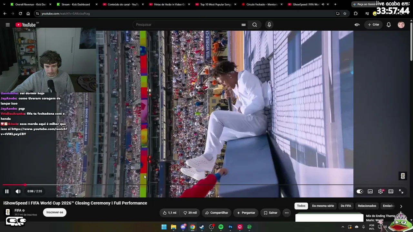Open Spotify from the taskbar

click(x=221, y=227)
